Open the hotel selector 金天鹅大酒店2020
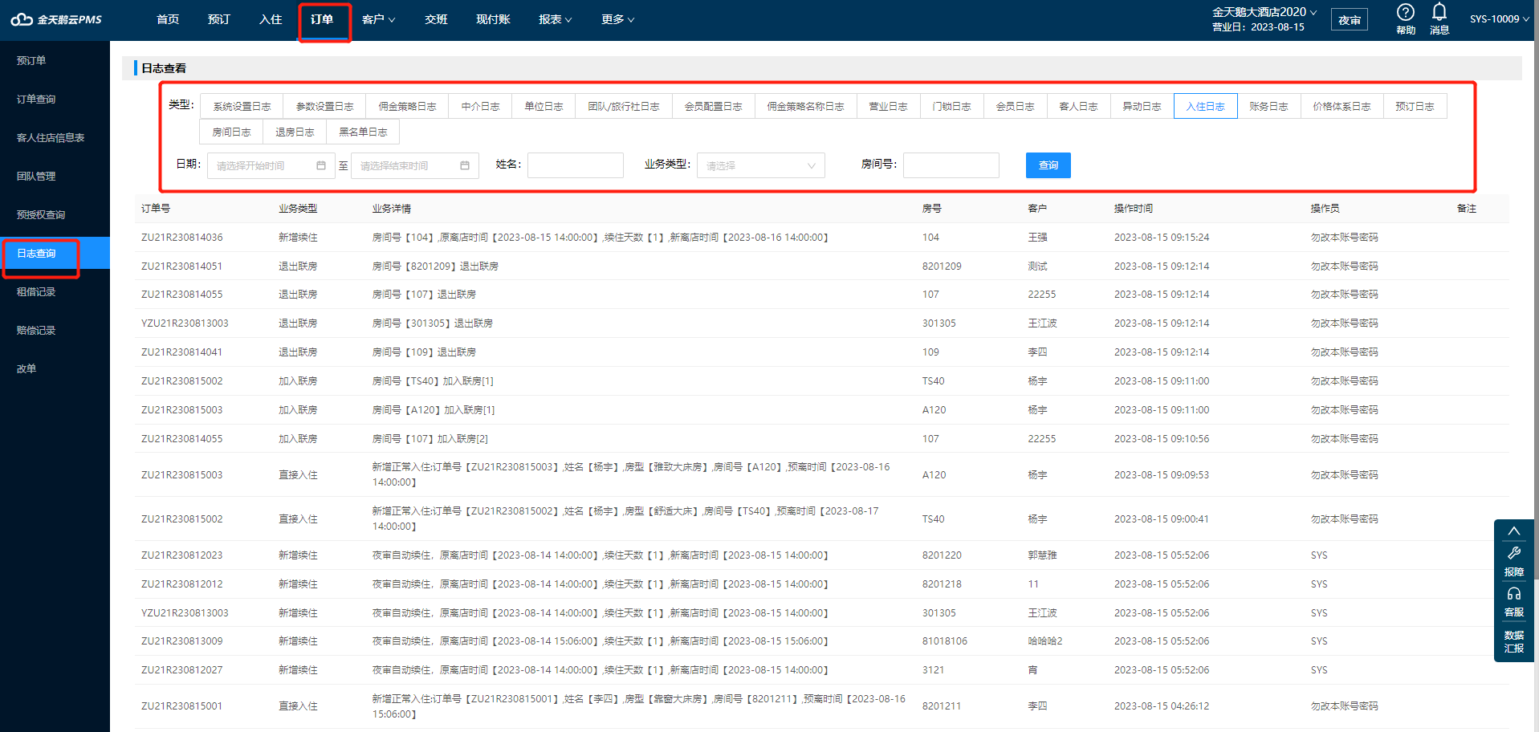The height and width of the screenshot is (732, 1539). (1264, 12)
